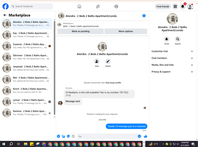
Task: Expand the Customize chat section
Action: point(172,51)
